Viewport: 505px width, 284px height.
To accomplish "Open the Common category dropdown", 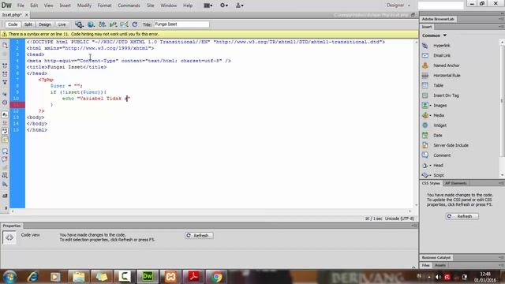I will [x=434, y=35].
